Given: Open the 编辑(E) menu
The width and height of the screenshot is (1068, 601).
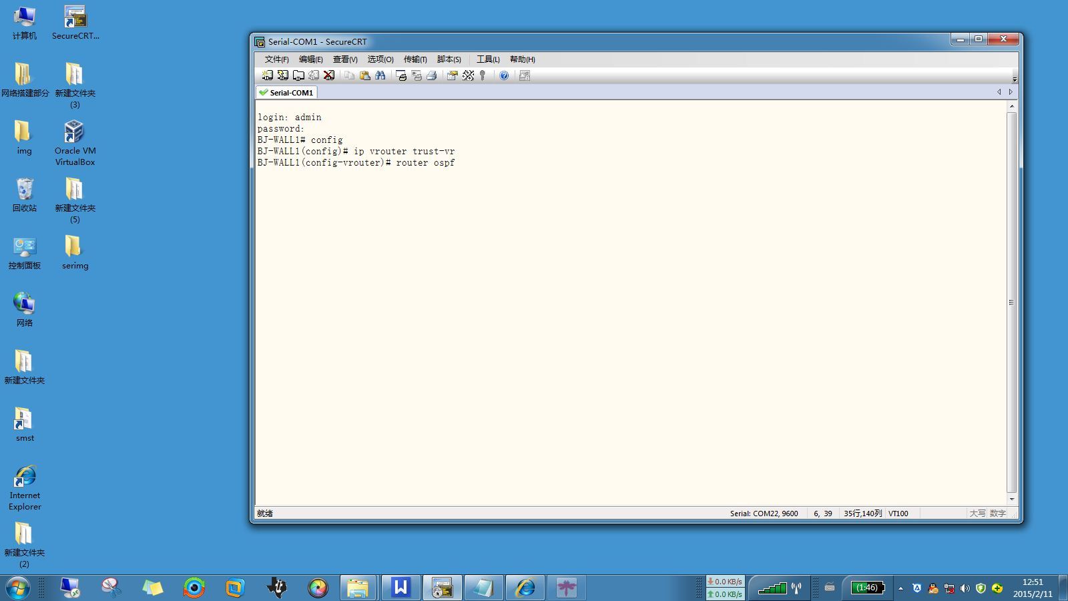Looking at the screenshot, I should (x=310, y=59).
